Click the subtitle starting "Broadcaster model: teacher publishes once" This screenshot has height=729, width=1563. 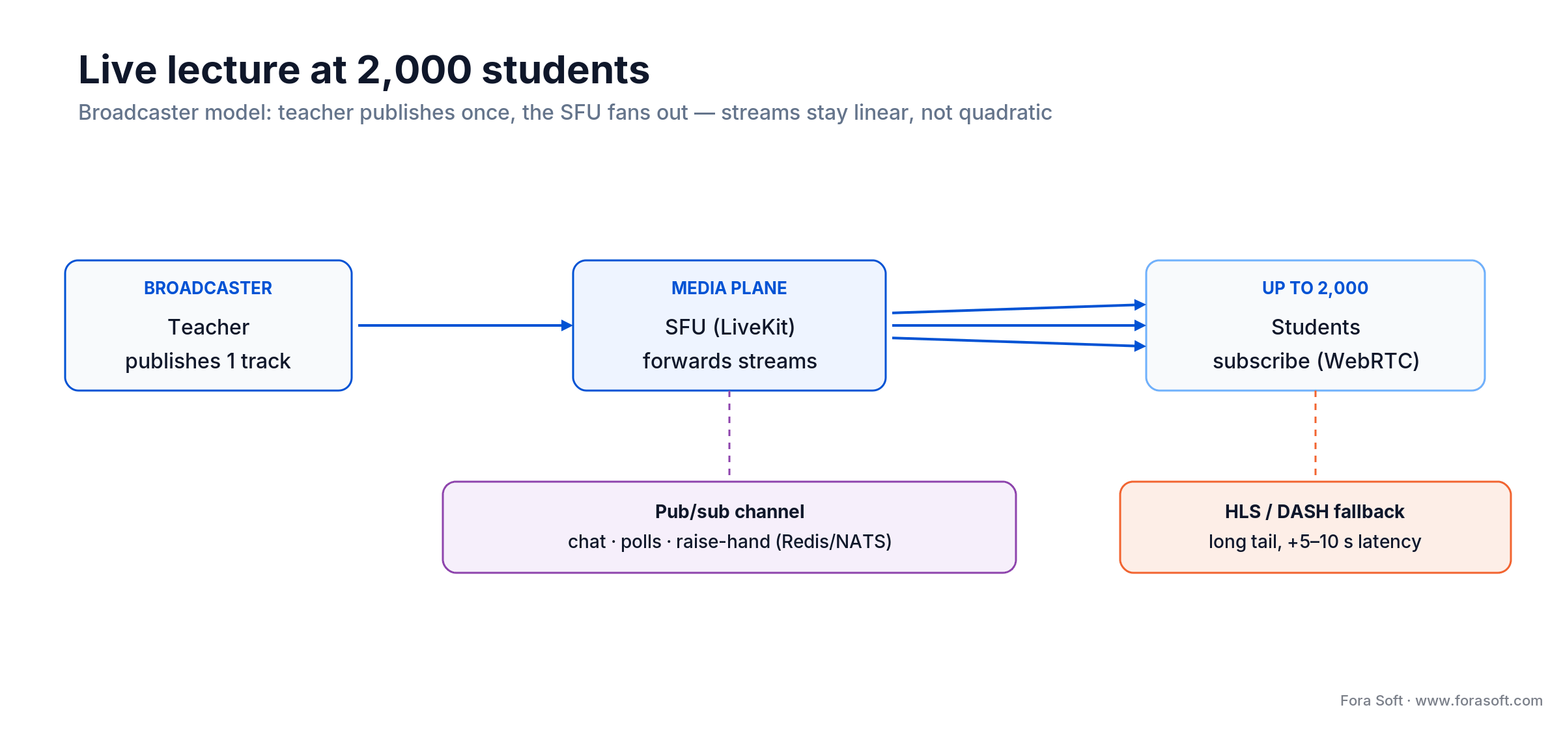(x=565, y=113)
